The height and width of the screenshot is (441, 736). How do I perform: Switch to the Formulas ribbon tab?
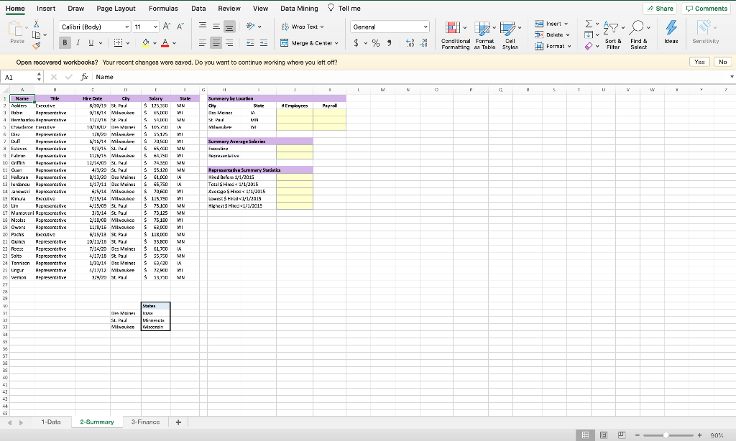[163, 8]
